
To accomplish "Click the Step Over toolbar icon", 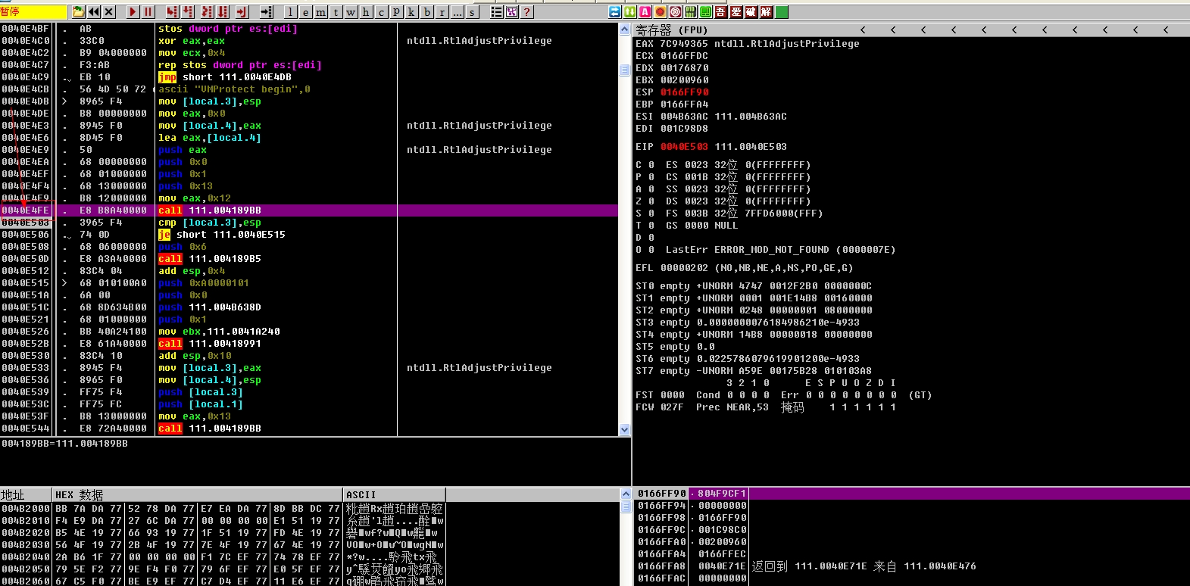I will click(187, 12).
